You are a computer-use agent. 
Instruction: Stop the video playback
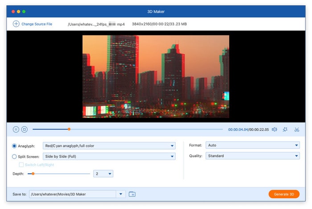coord(25,130)
